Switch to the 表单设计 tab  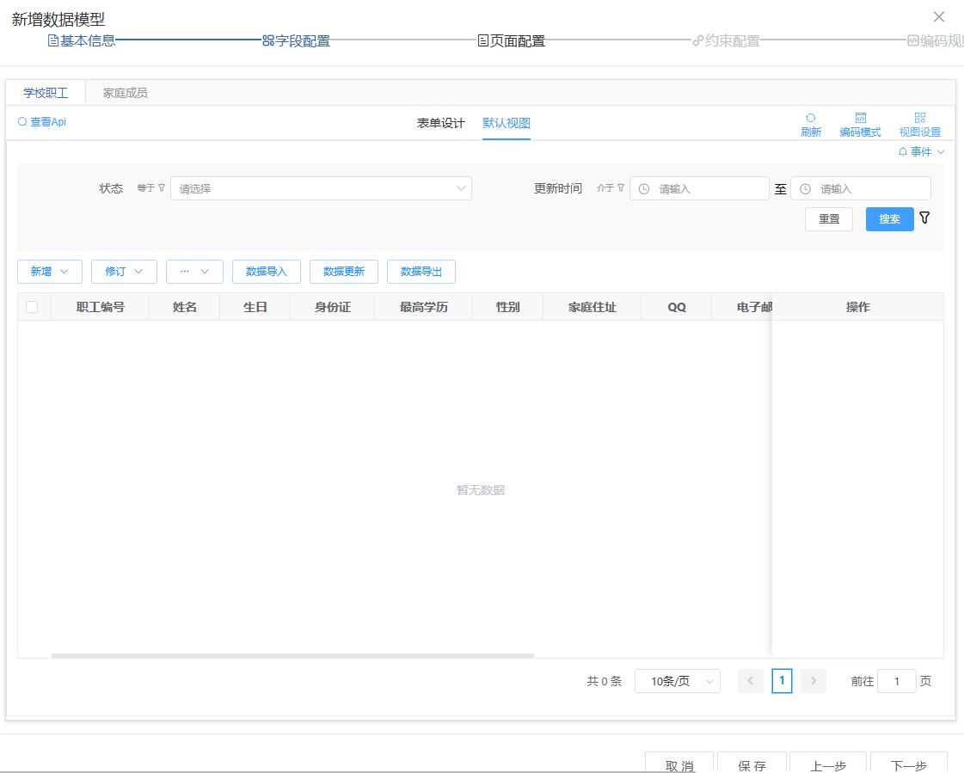[x=440, y=123]
